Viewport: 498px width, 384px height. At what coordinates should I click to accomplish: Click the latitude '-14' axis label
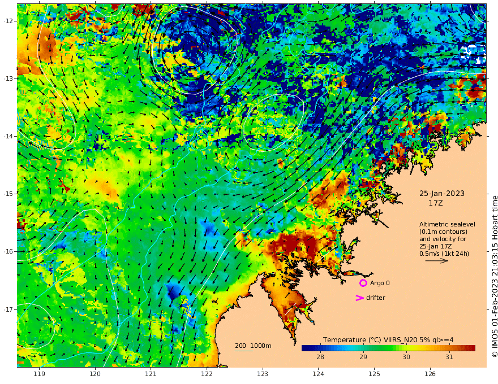(x=8, y=136)
